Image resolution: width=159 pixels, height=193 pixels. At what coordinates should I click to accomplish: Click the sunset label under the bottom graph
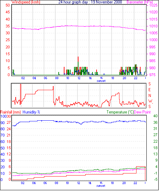click(x=101, y=186)
